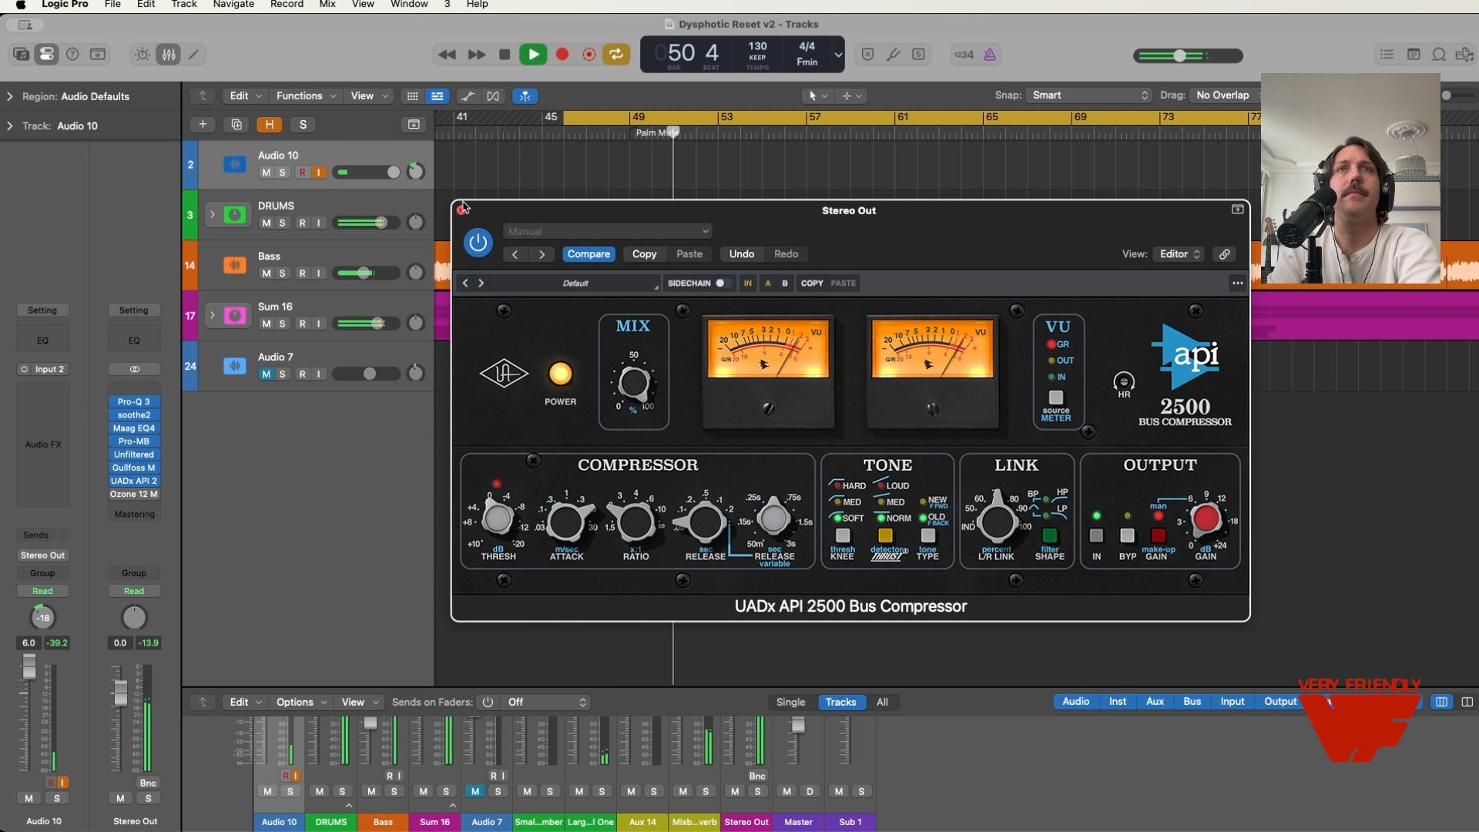The width and height of the screenshot is (1479, 832).
Task: Open the plugin View Editor dropdown
Action: pyautogui.click(x=1179, y=254)
